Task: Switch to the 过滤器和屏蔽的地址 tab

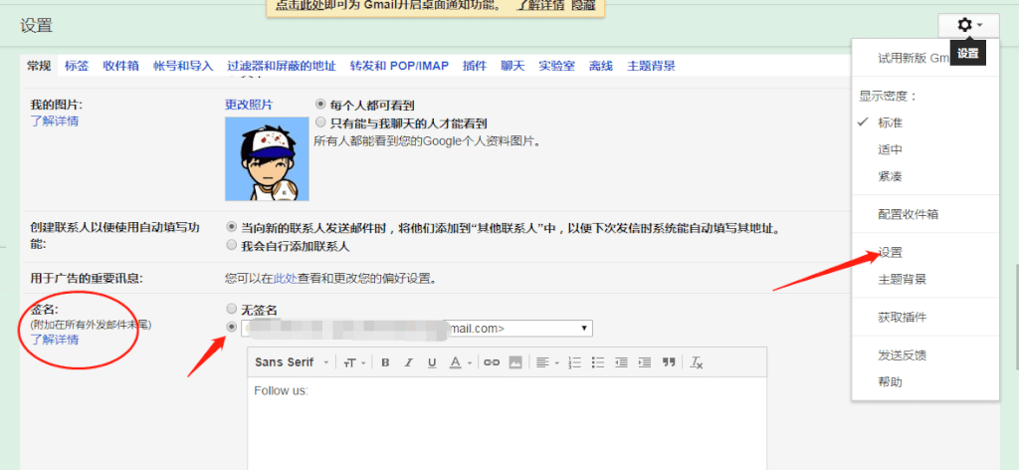Action: (281, 66)
